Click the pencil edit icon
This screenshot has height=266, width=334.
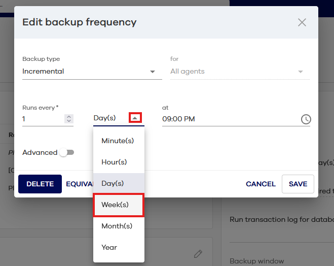pyautogui.click(x=198, y=253)
